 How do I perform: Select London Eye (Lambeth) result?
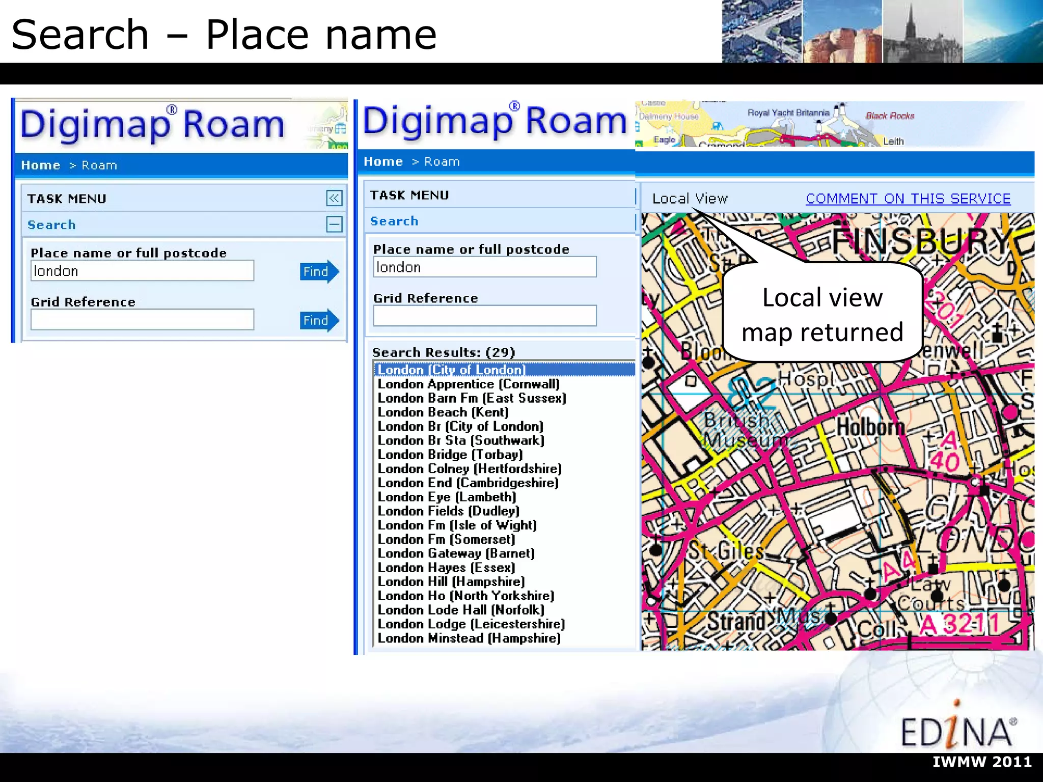click(x=447, y=497)
